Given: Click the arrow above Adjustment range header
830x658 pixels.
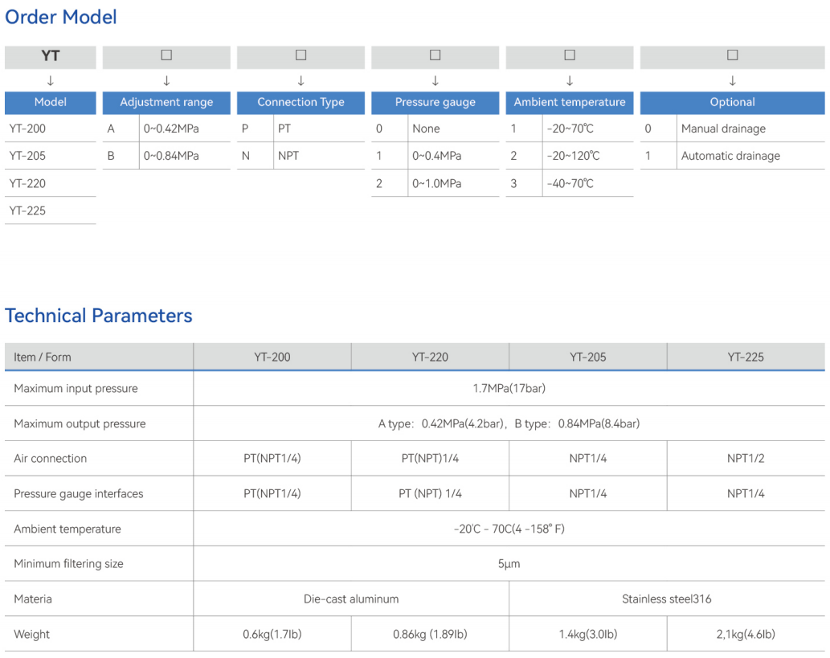Looking at the screenshot, I should point(166,80).
